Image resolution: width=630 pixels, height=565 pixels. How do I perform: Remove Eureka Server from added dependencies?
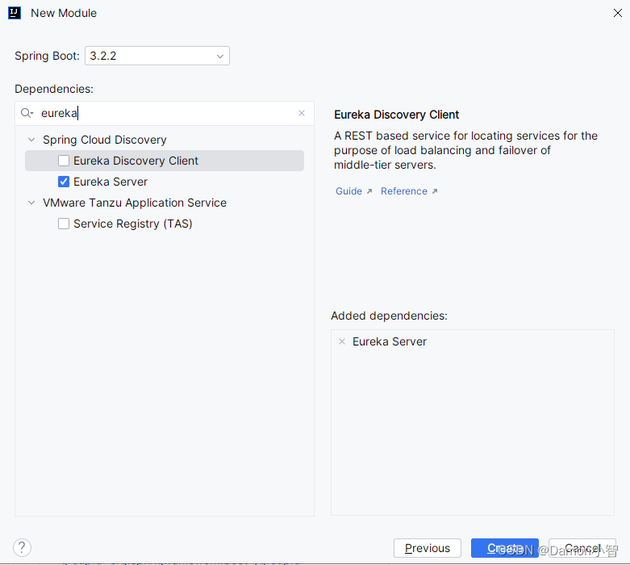(342, 341)
